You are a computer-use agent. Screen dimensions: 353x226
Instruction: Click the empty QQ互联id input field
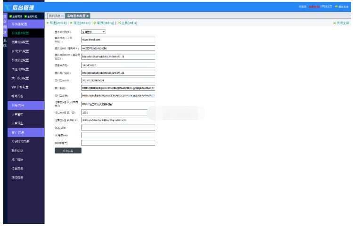(x=118, y=127)
